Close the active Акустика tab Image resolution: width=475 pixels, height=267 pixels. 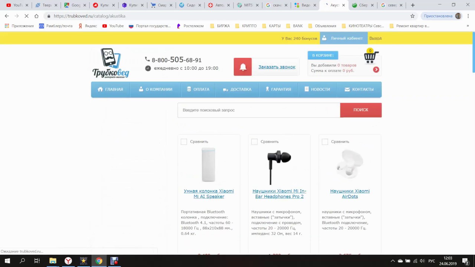[343, 5]
